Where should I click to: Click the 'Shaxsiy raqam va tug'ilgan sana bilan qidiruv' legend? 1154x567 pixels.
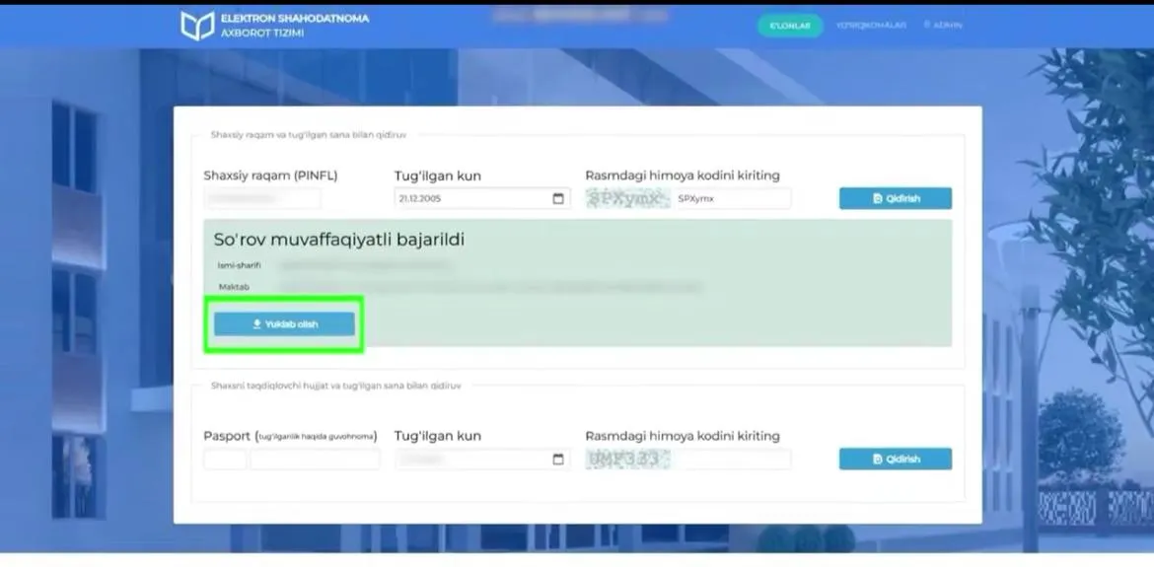click(309, 135)
